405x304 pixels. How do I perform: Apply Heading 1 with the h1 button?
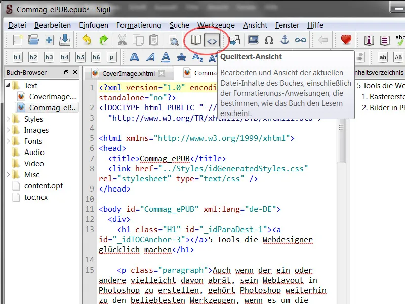(x=18, y=57)
